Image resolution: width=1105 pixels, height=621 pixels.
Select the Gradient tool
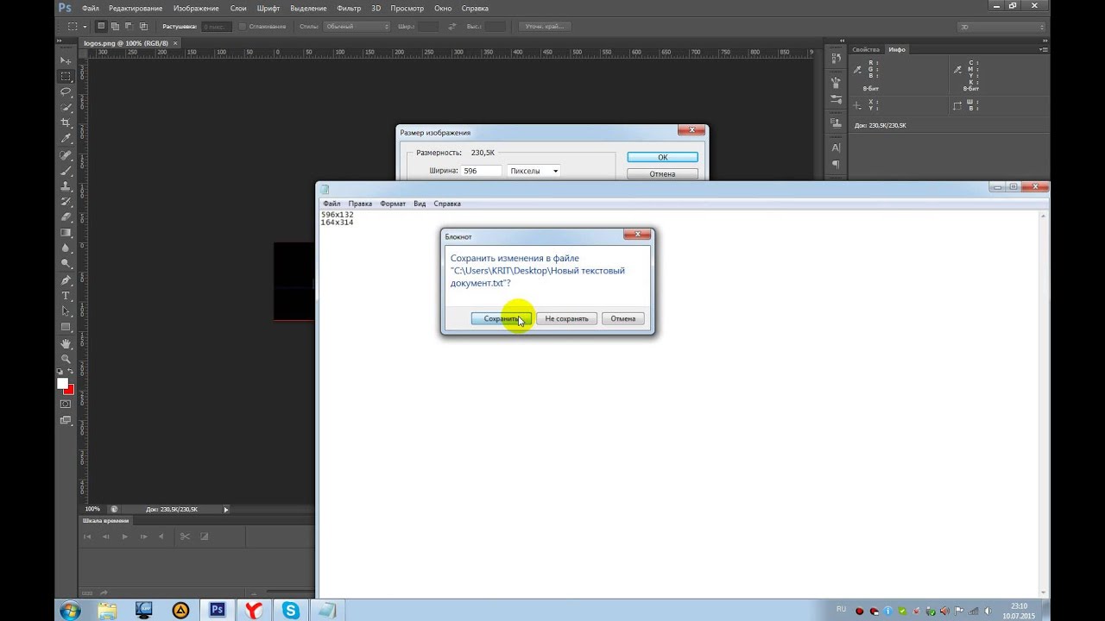point(66,233)
